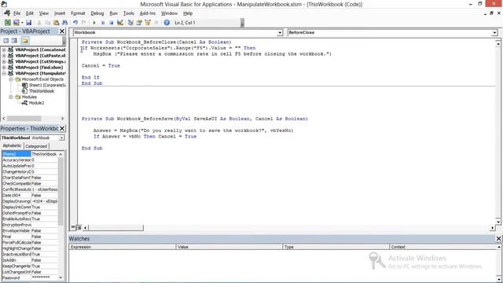The image size is (503, 283).
Task: Click the code window horizontal scrollbar thumb
Action: click(116, 227)
